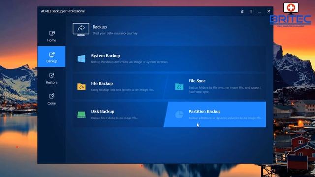
Task: Switch to the Restore sidebar tab
Action: click(x=51, y=78)
